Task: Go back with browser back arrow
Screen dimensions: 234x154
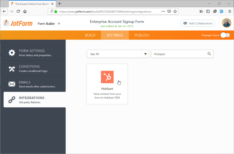Action: click(x=4, y=11)
